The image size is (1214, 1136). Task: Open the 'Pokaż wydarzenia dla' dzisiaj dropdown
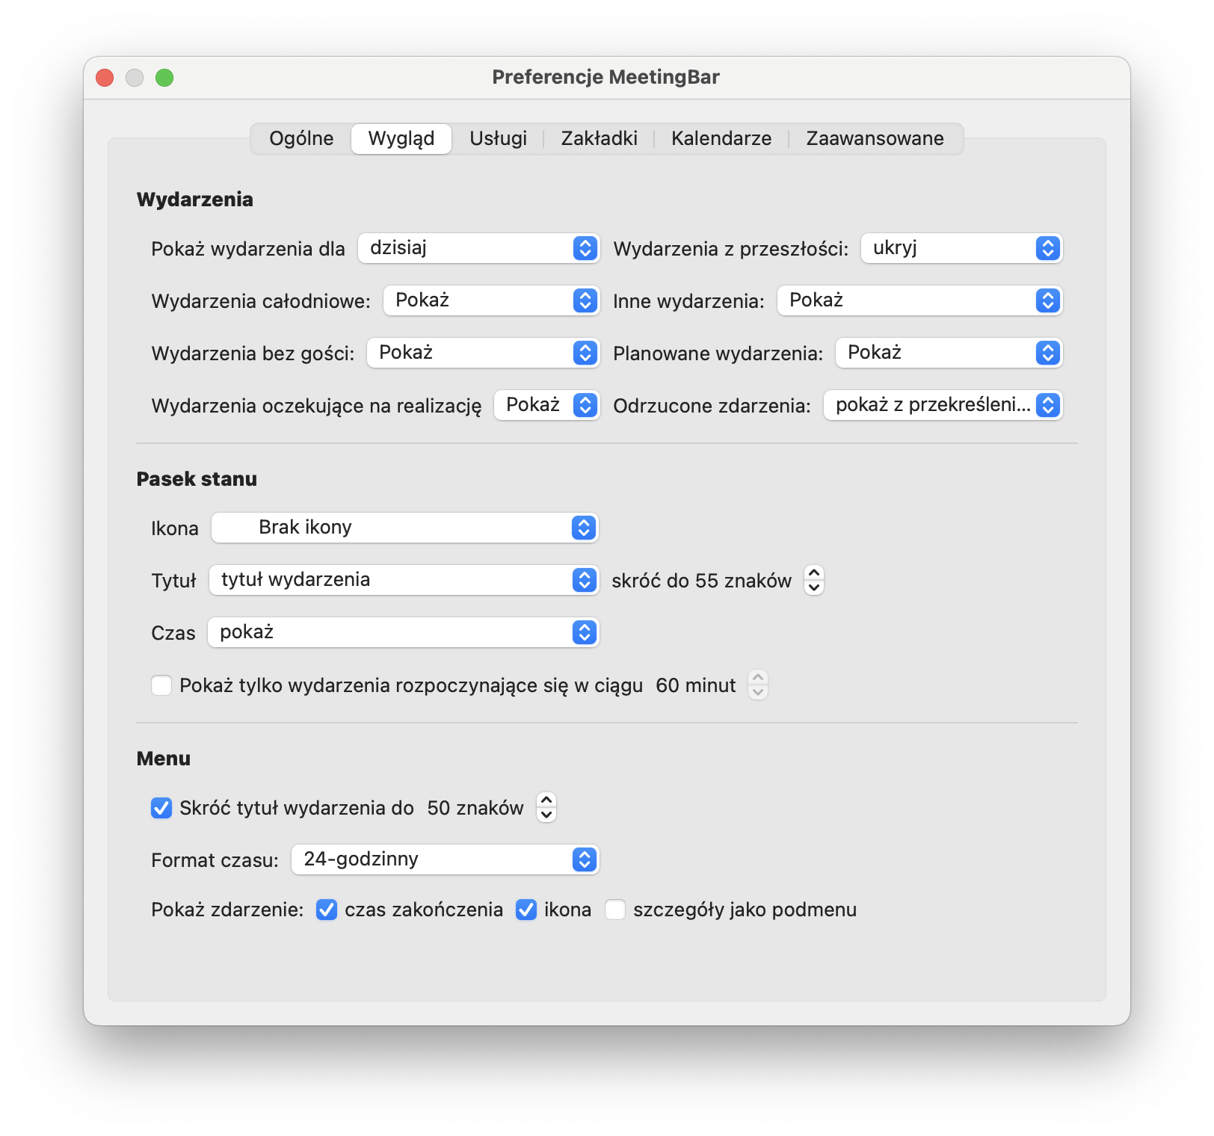click(478, 248)
